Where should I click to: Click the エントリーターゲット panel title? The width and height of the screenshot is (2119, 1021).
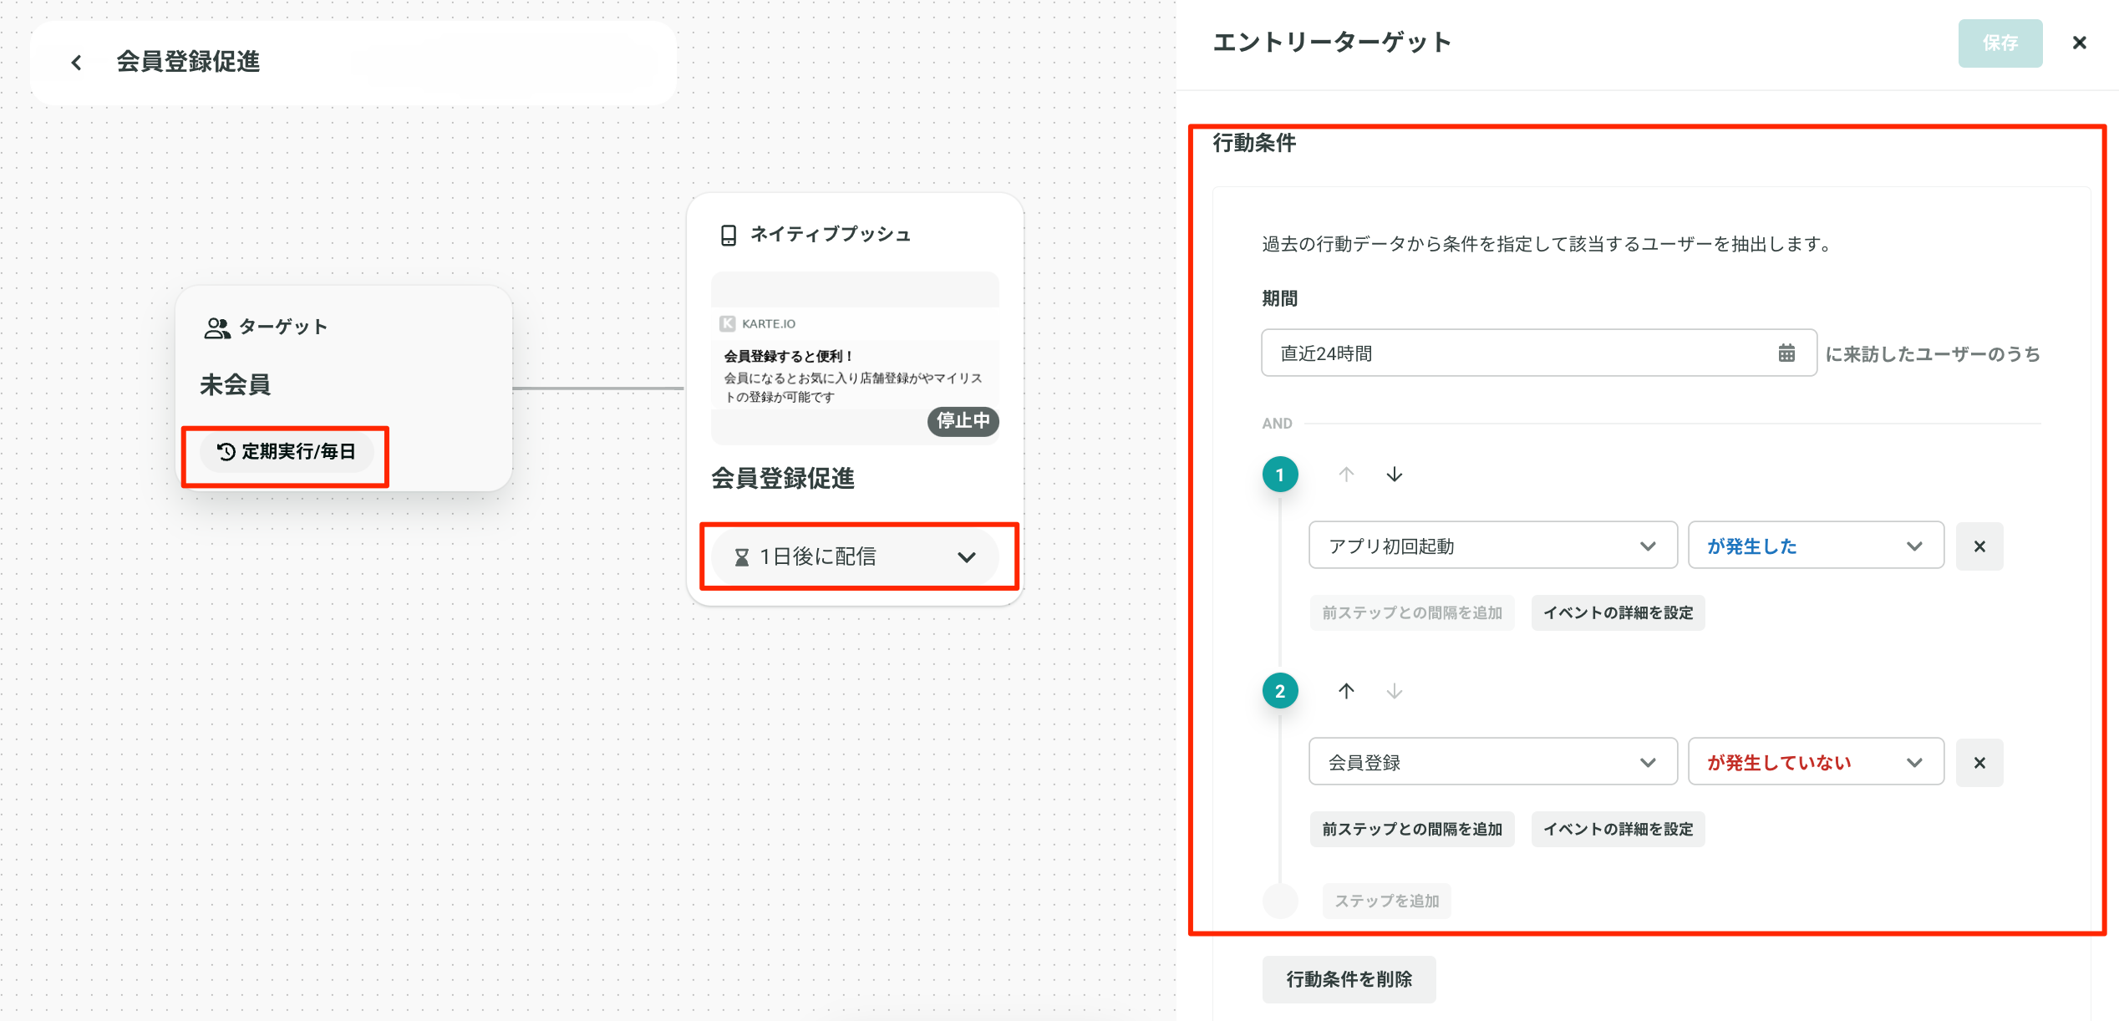pos(1331,43)
